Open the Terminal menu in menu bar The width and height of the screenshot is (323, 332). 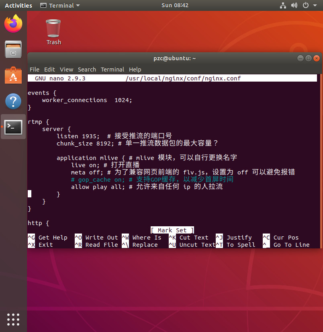(112, 70)
